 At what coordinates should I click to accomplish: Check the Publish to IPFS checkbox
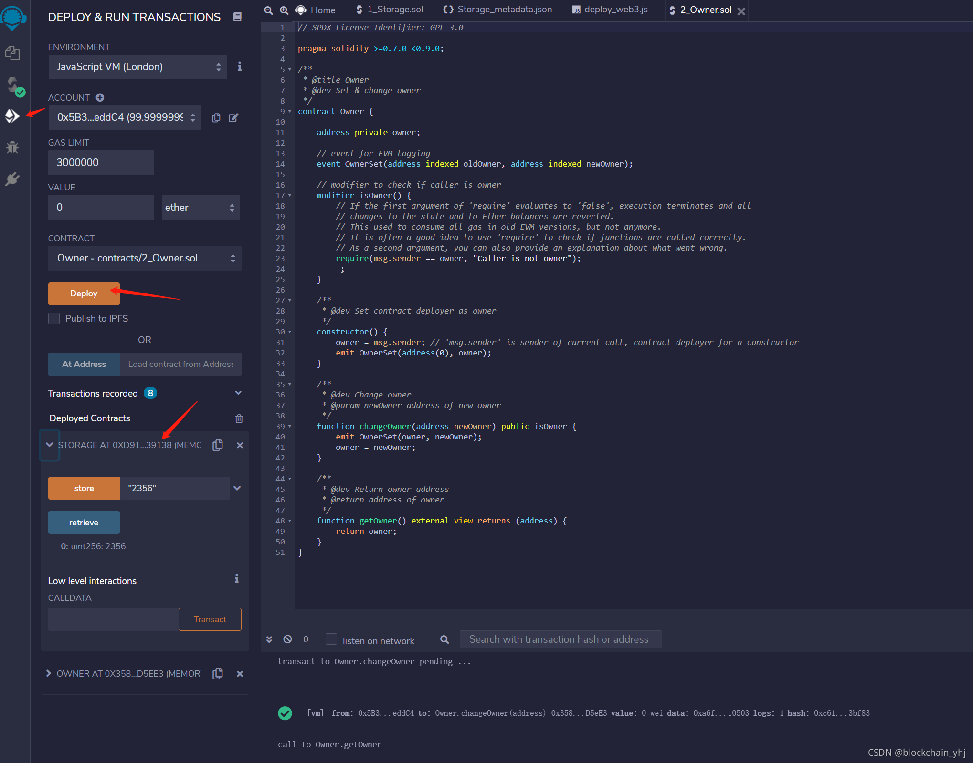(54, 318)
